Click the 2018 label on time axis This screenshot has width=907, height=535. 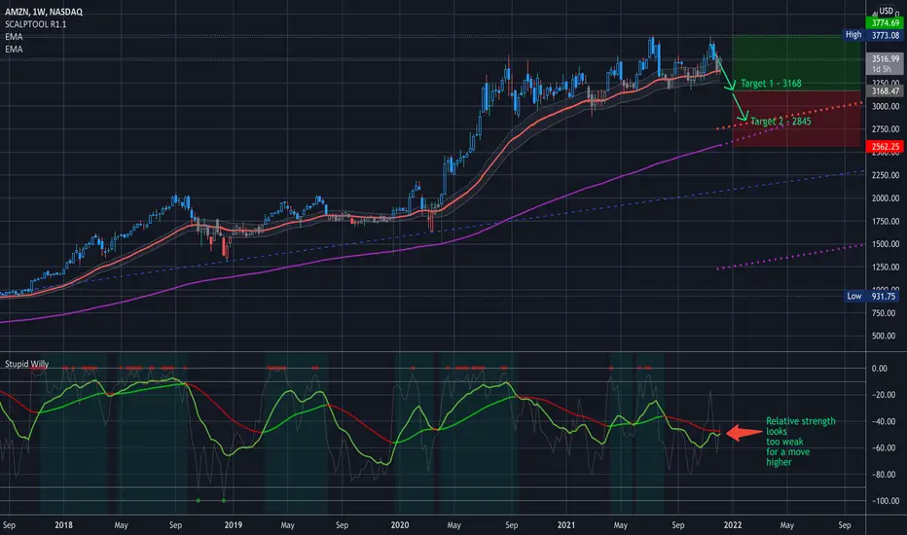click(63, 525)
